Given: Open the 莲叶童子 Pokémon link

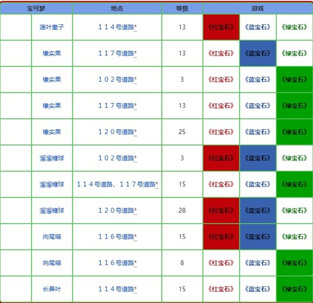Looking at the screenshot, I should tap(52, 27).
